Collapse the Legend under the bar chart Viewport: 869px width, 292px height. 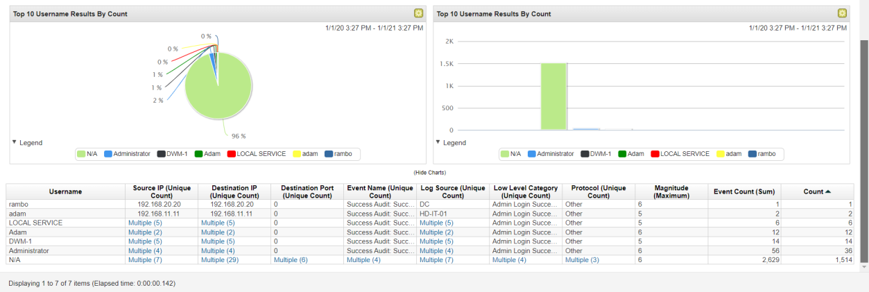pos(438,142)
